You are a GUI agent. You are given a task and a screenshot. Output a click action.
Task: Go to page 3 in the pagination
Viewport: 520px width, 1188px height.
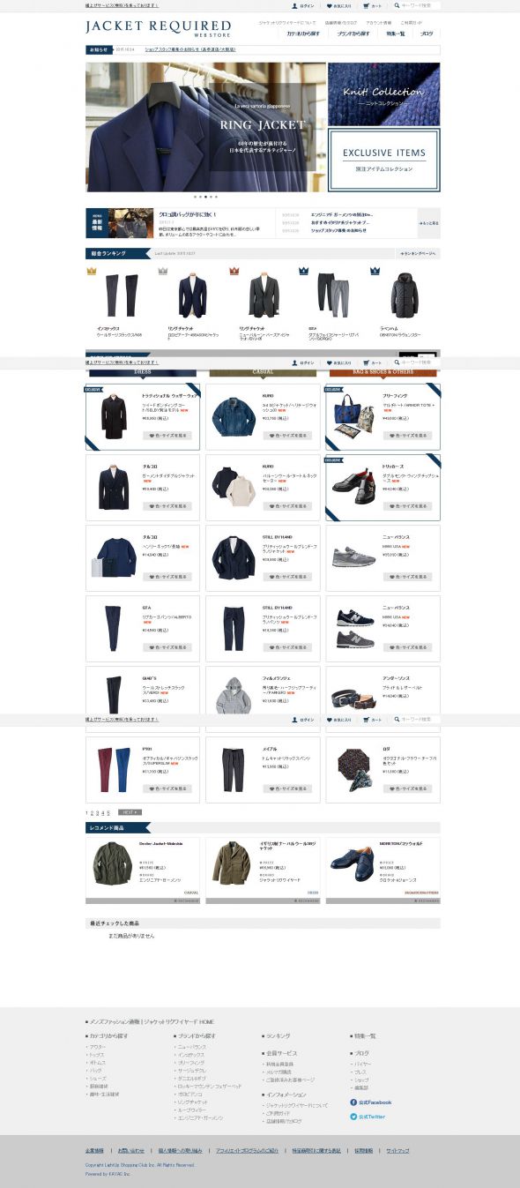tap(98, 811)
